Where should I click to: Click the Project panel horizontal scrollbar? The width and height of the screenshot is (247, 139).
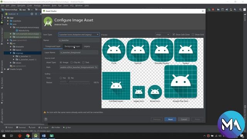(x=24, y=124)
